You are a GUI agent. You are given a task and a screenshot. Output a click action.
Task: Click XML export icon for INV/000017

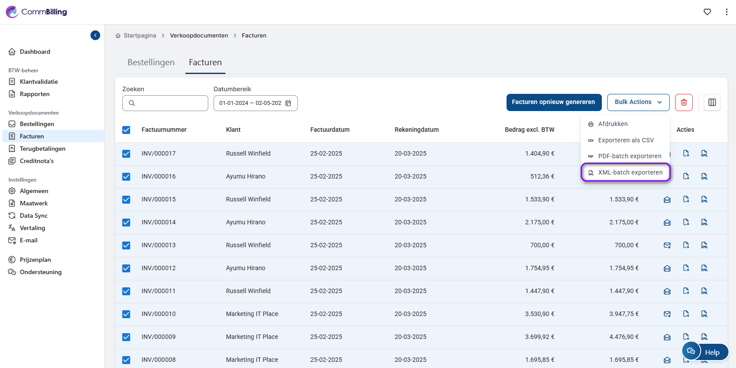(x=704, y=153)
